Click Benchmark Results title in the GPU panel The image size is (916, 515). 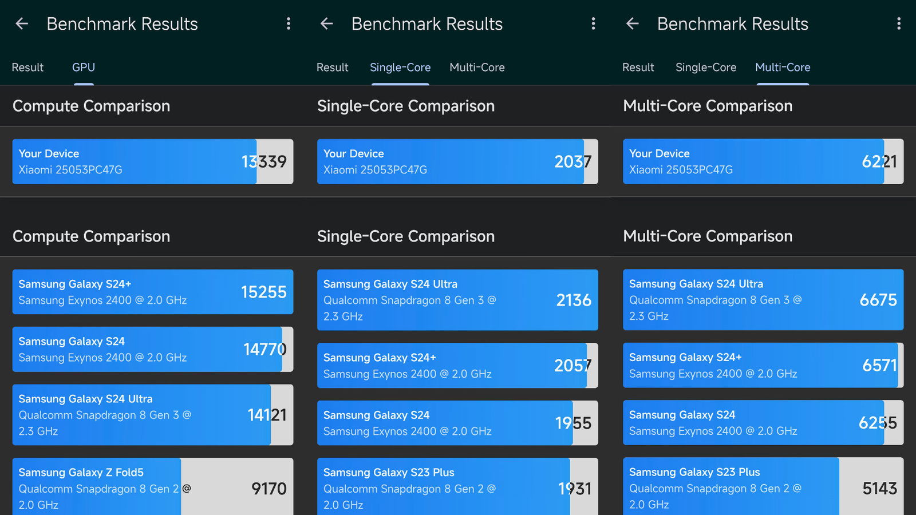(x=122, y=24)
